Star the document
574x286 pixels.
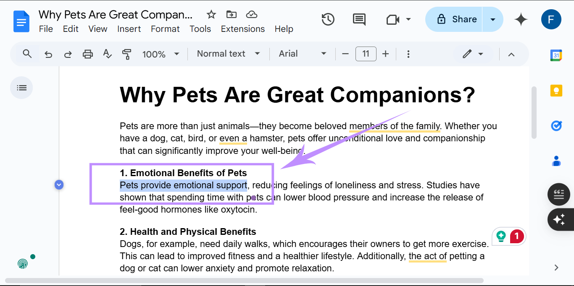pyautogui.click(x=211, y=15)
